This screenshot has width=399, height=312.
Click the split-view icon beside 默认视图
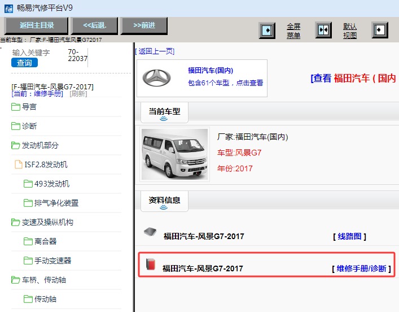click(x=323, y=30)
